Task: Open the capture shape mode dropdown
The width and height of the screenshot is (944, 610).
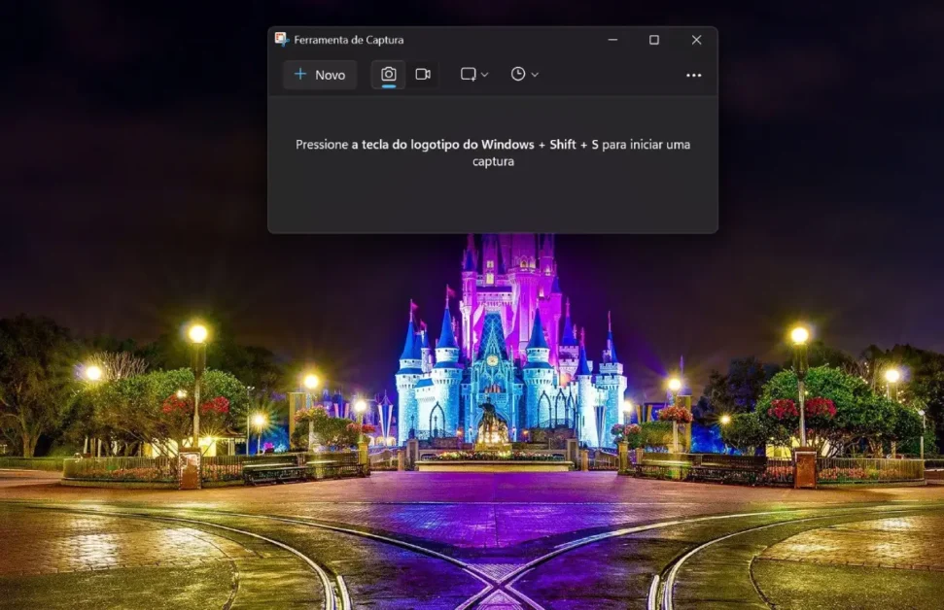Action: click(x=473, y=75)
